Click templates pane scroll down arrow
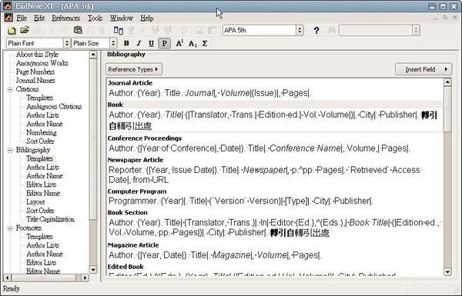The height and width of the screenshot is (296, 462). pos(447,271)
